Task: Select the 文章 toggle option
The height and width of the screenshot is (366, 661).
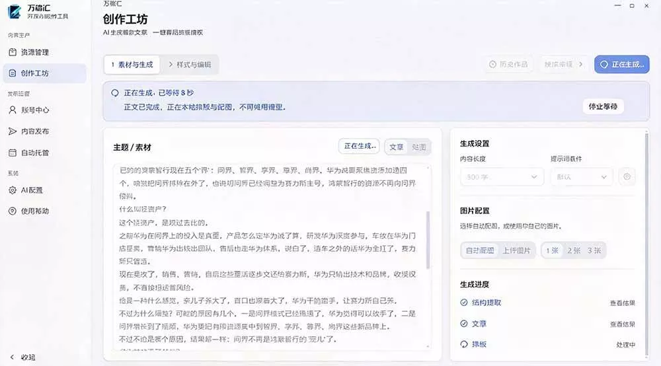Action: (396, 147)
